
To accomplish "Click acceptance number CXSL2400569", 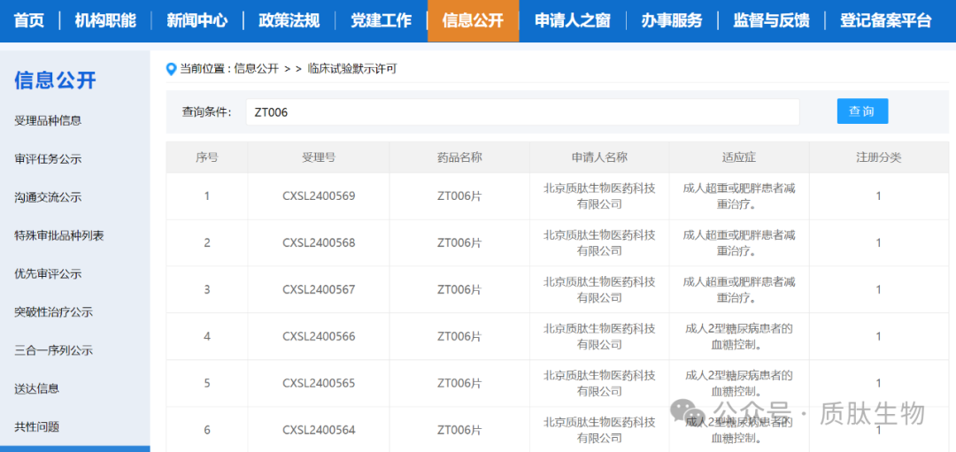I will 319,195.
